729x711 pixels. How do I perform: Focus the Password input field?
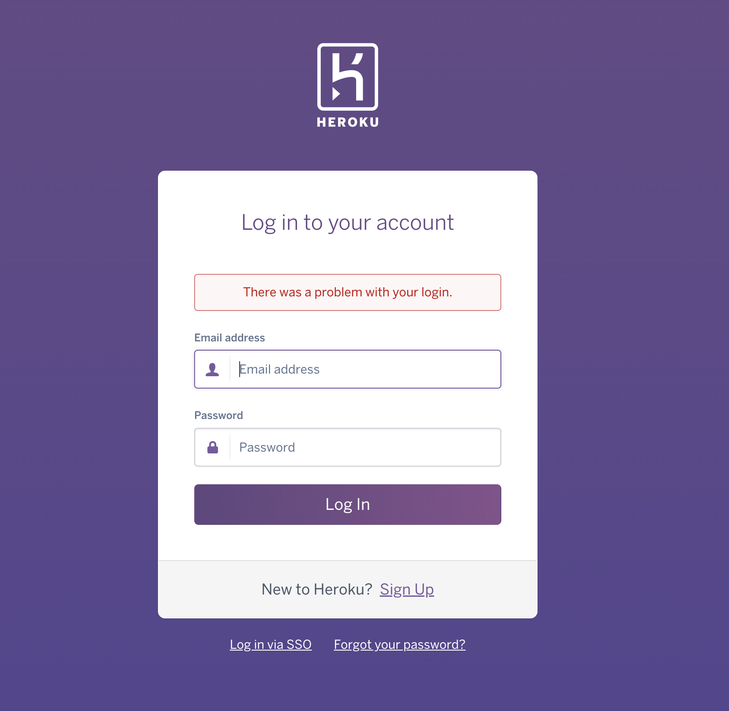pos(348,447)
